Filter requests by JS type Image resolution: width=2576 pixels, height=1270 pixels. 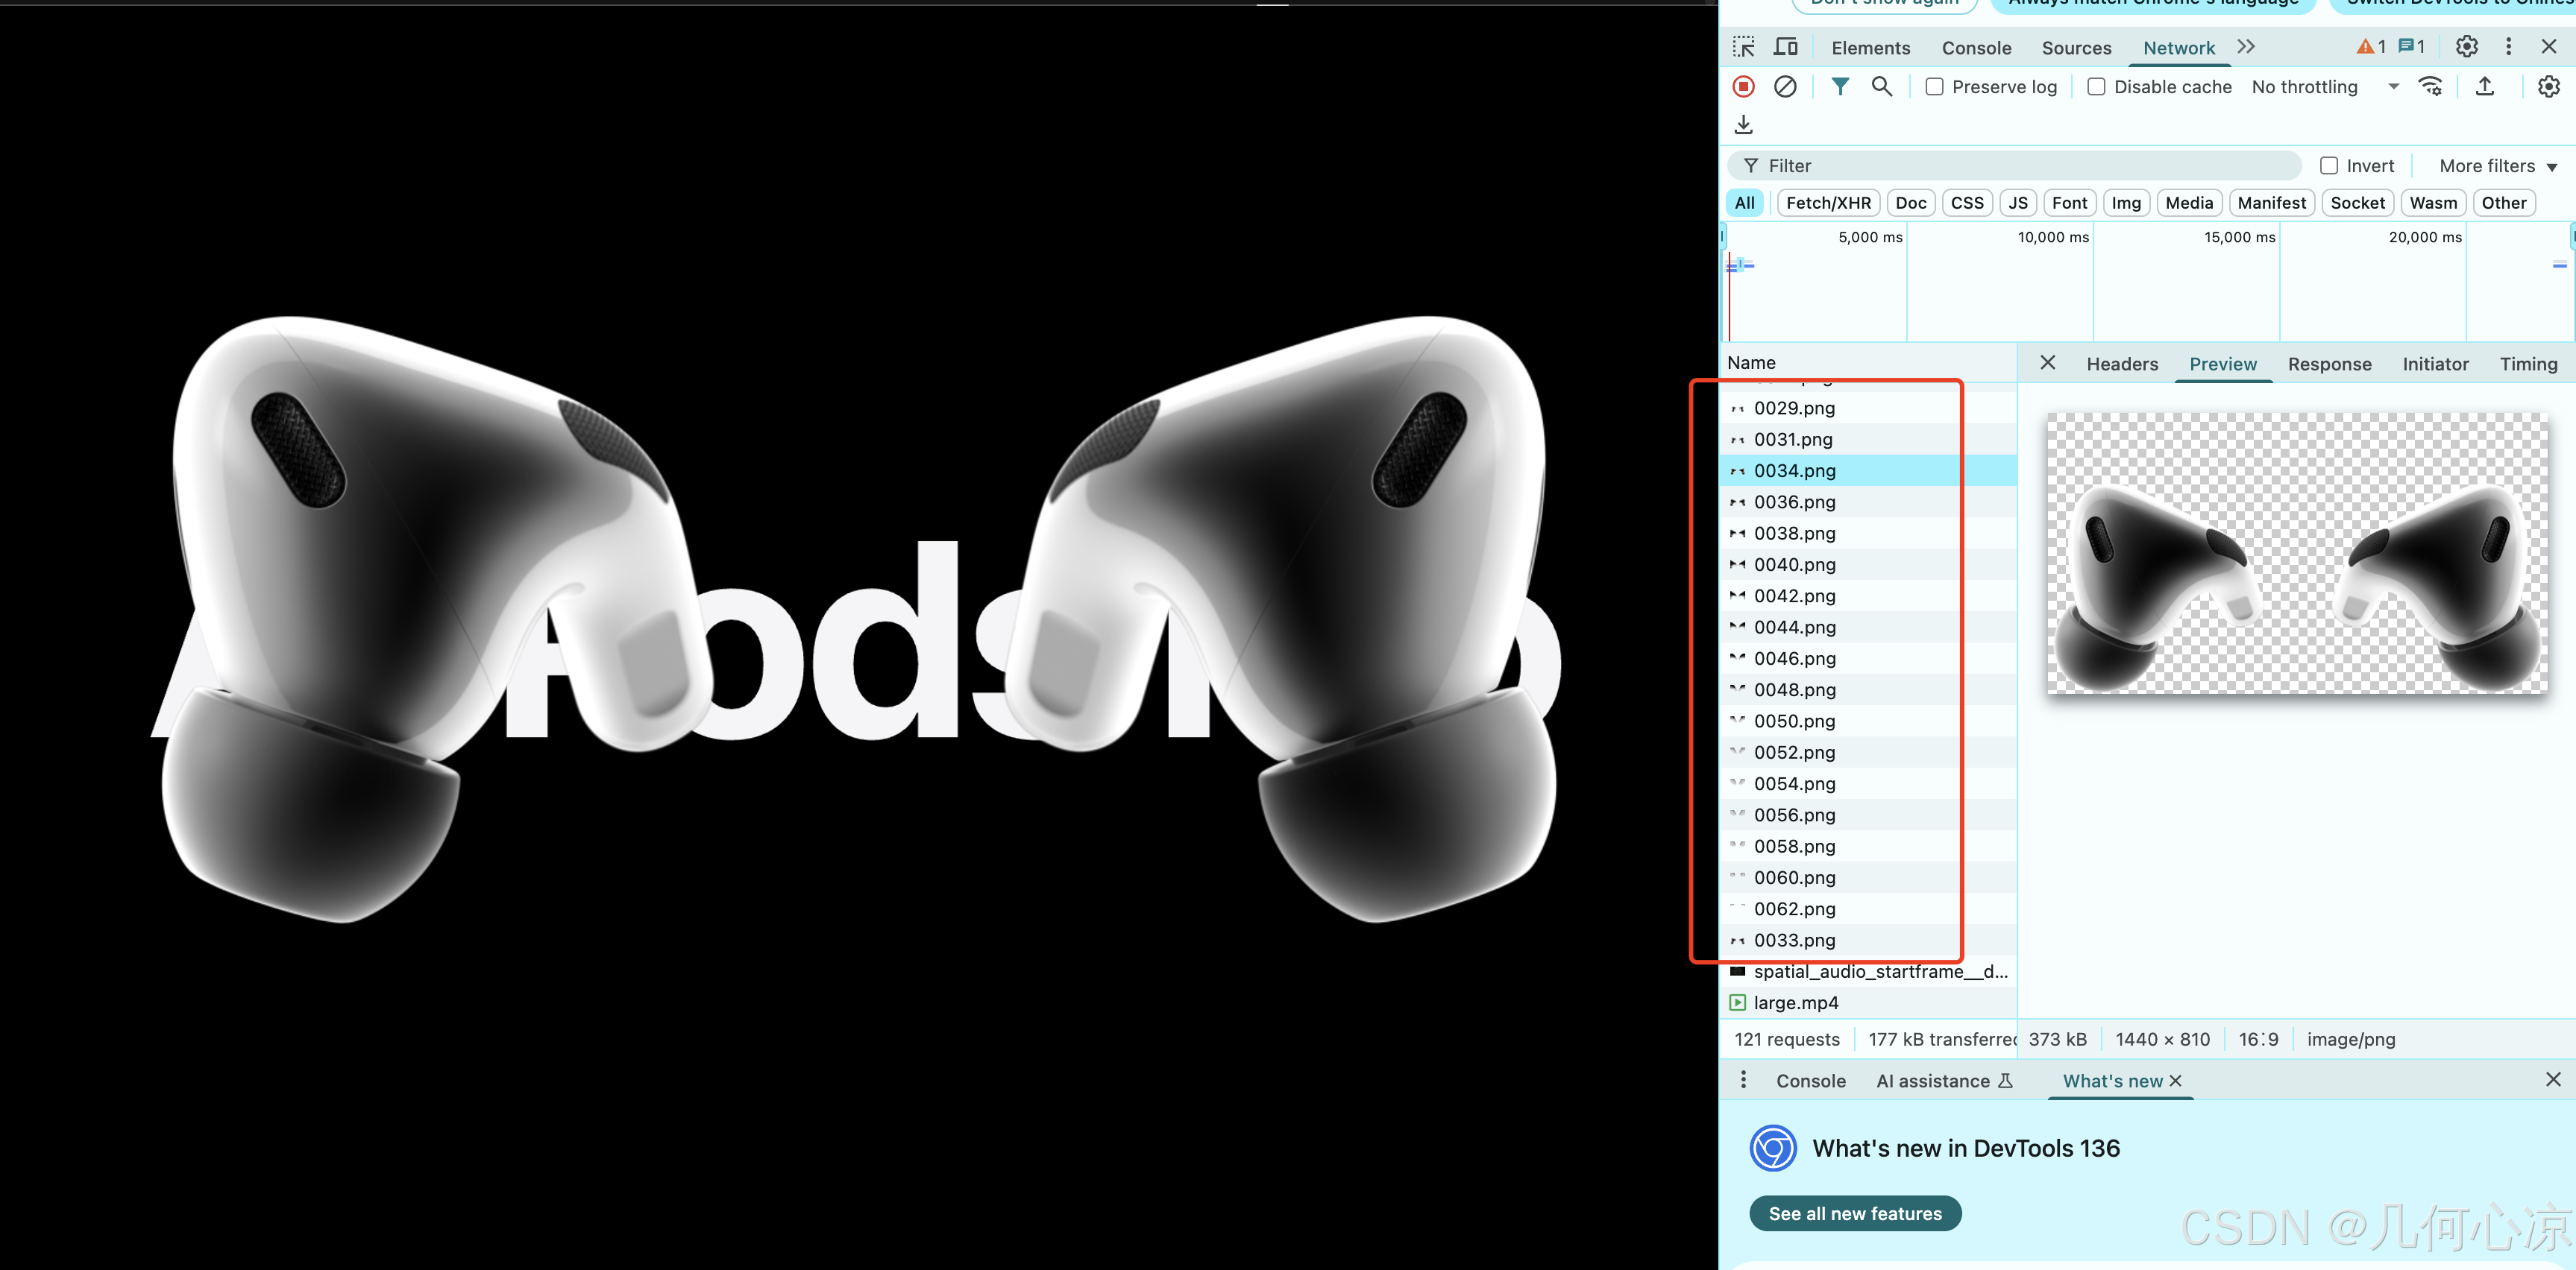2018,203
